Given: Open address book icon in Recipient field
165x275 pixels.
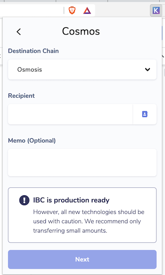Looking at the screenshot, I should (x=145, y=114).
